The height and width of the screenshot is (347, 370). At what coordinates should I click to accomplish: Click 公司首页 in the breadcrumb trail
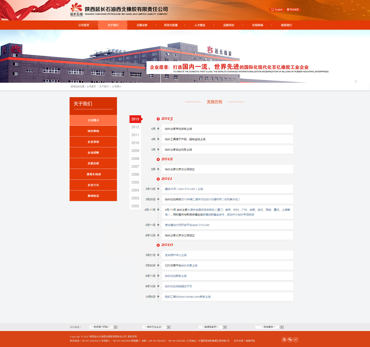pos(91,87)
